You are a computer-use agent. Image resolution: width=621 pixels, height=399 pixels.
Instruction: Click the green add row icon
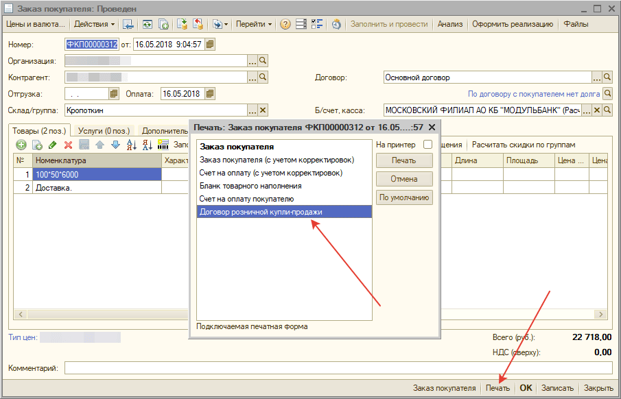pyautogui.click(x=21, y=145)
